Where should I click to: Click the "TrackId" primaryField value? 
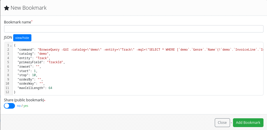click(x=55, y=62)
